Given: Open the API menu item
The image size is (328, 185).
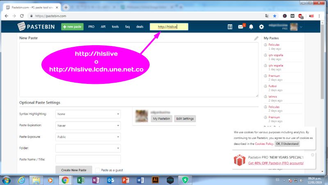Looking at the screenshot, I should coord(103,27).
